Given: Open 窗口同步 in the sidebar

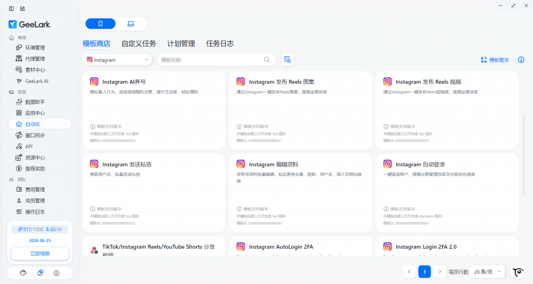Looking at the screenshot, I should pos(35,135).
